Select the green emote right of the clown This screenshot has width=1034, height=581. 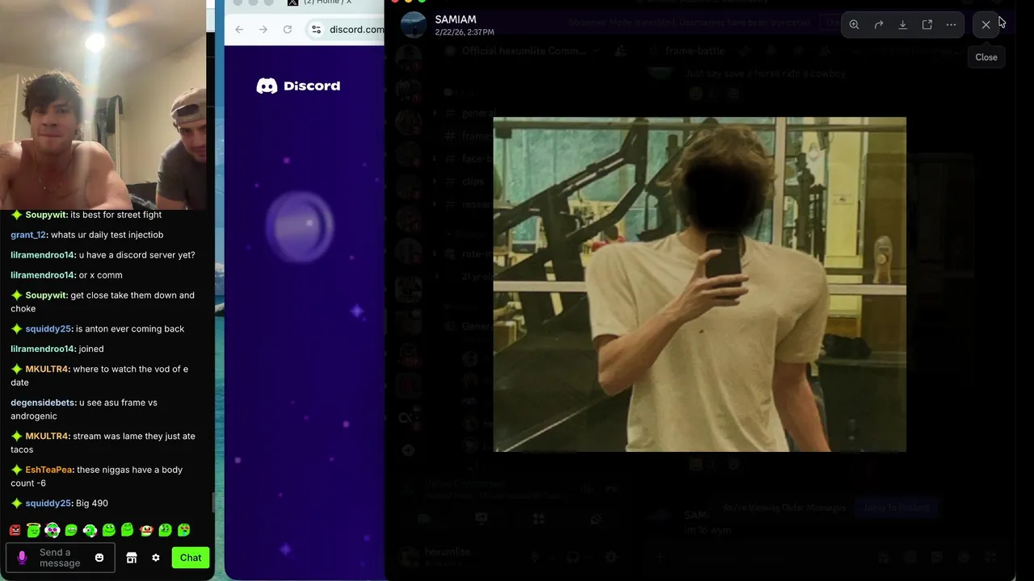point(165,530)
